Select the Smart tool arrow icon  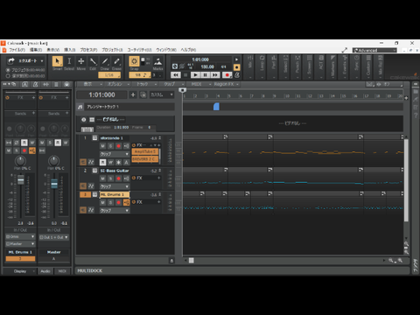58,61
